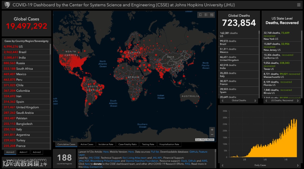Switch to Case-Fatality Ratio tab

[128, 145]
